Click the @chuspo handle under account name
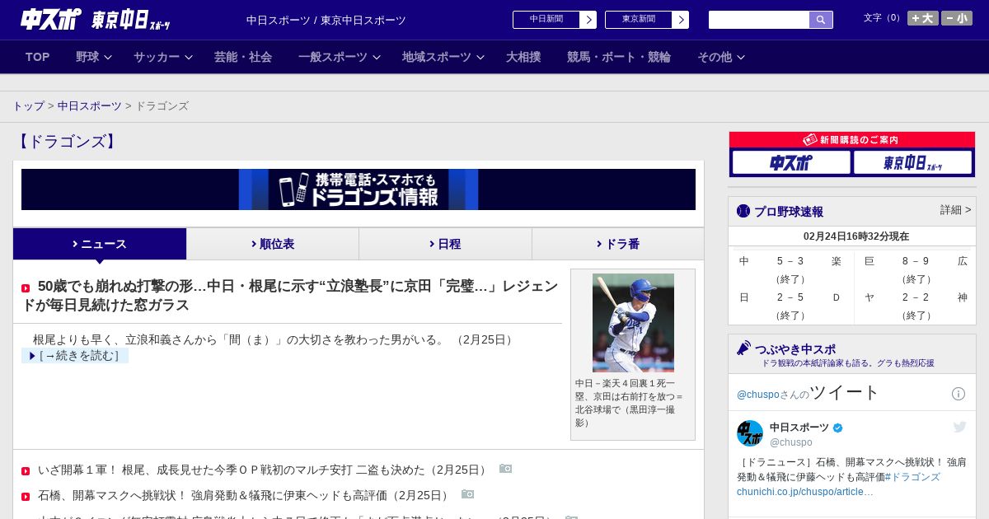The image size is (989, 519). click(x=791, y=442)
